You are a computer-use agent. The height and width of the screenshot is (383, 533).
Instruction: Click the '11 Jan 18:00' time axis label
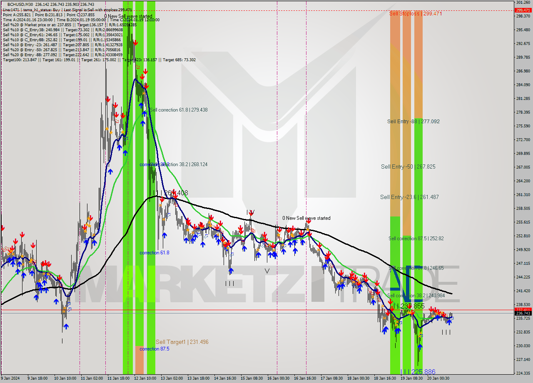[x=118, y=378]
